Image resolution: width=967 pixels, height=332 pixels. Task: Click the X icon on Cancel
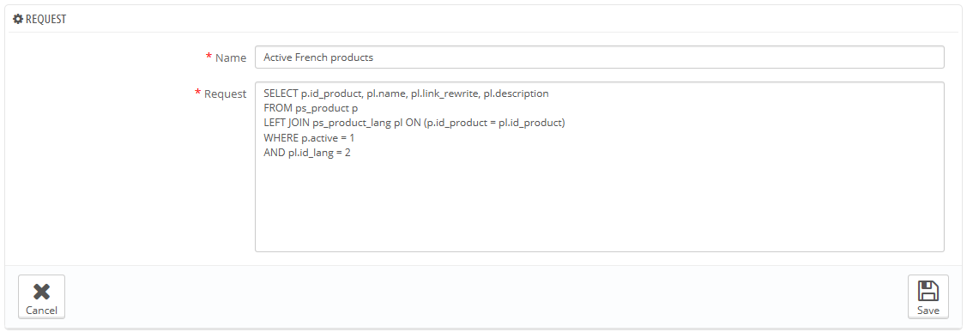(41, 292)
